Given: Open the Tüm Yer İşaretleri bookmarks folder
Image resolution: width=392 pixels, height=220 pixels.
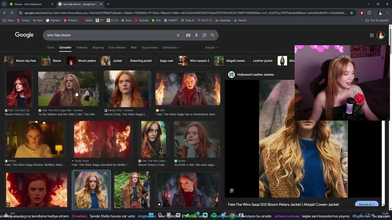Looking at the screenshot, I should 377,20.
